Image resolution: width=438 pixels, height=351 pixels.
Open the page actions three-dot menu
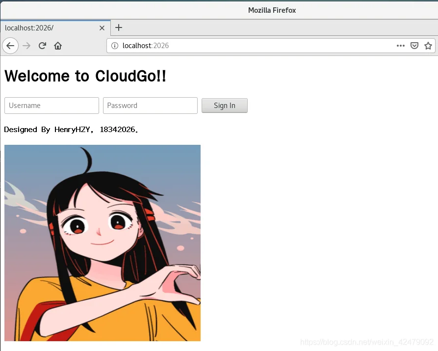click(401, 46)
